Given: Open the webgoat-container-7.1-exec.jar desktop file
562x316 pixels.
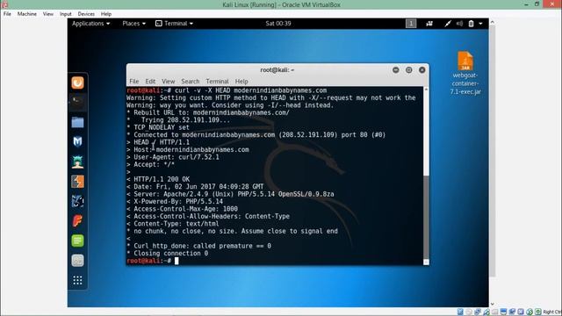Looking at the screenshot, I should pos(465,73).
